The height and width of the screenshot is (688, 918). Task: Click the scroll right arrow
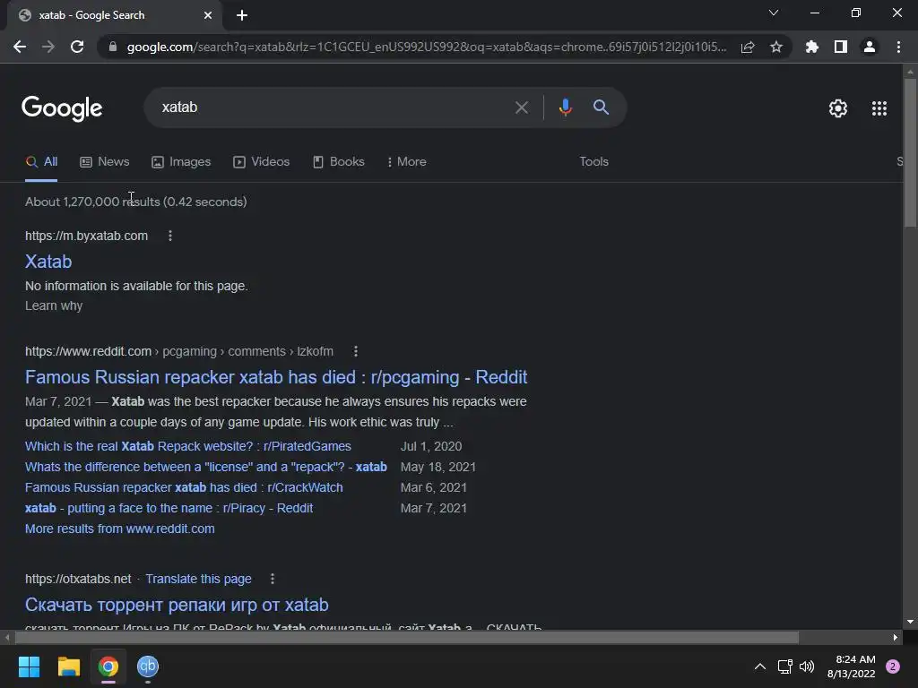896,637
